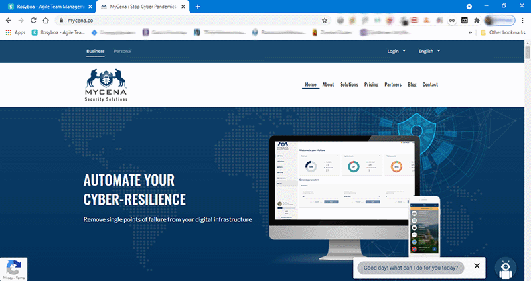Open the Apps bookmarks shortcut
Screen dimensions: 531x281
16,32
